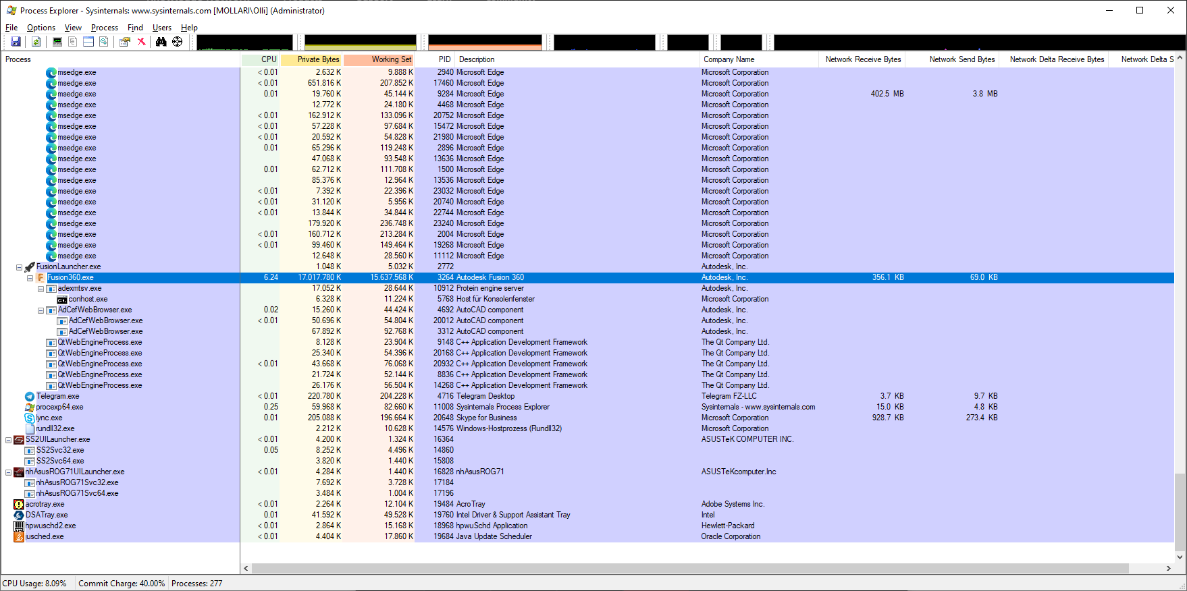
Task: Collapse the FusionLauncher.exe tree node
Action: point(19,267)
